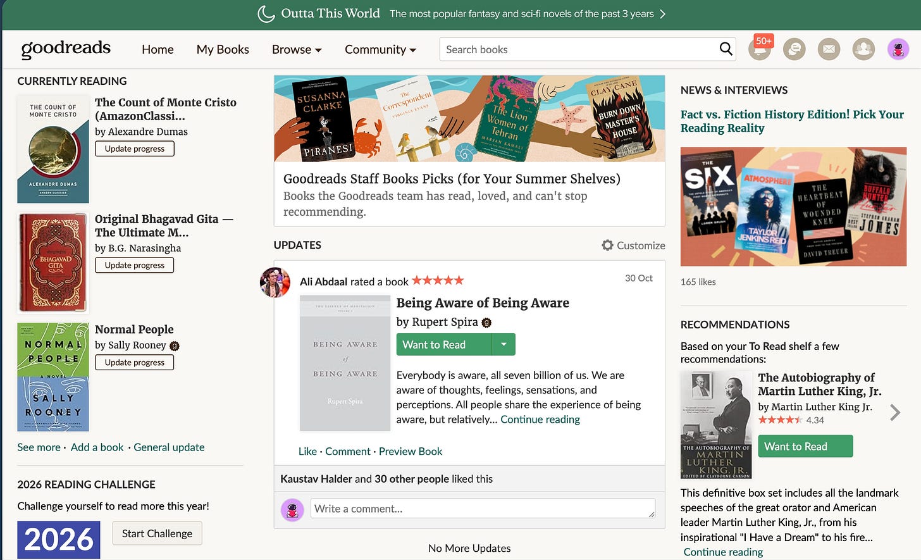Click Update progress for Bhagavad Gita

(x=135, y=265)
